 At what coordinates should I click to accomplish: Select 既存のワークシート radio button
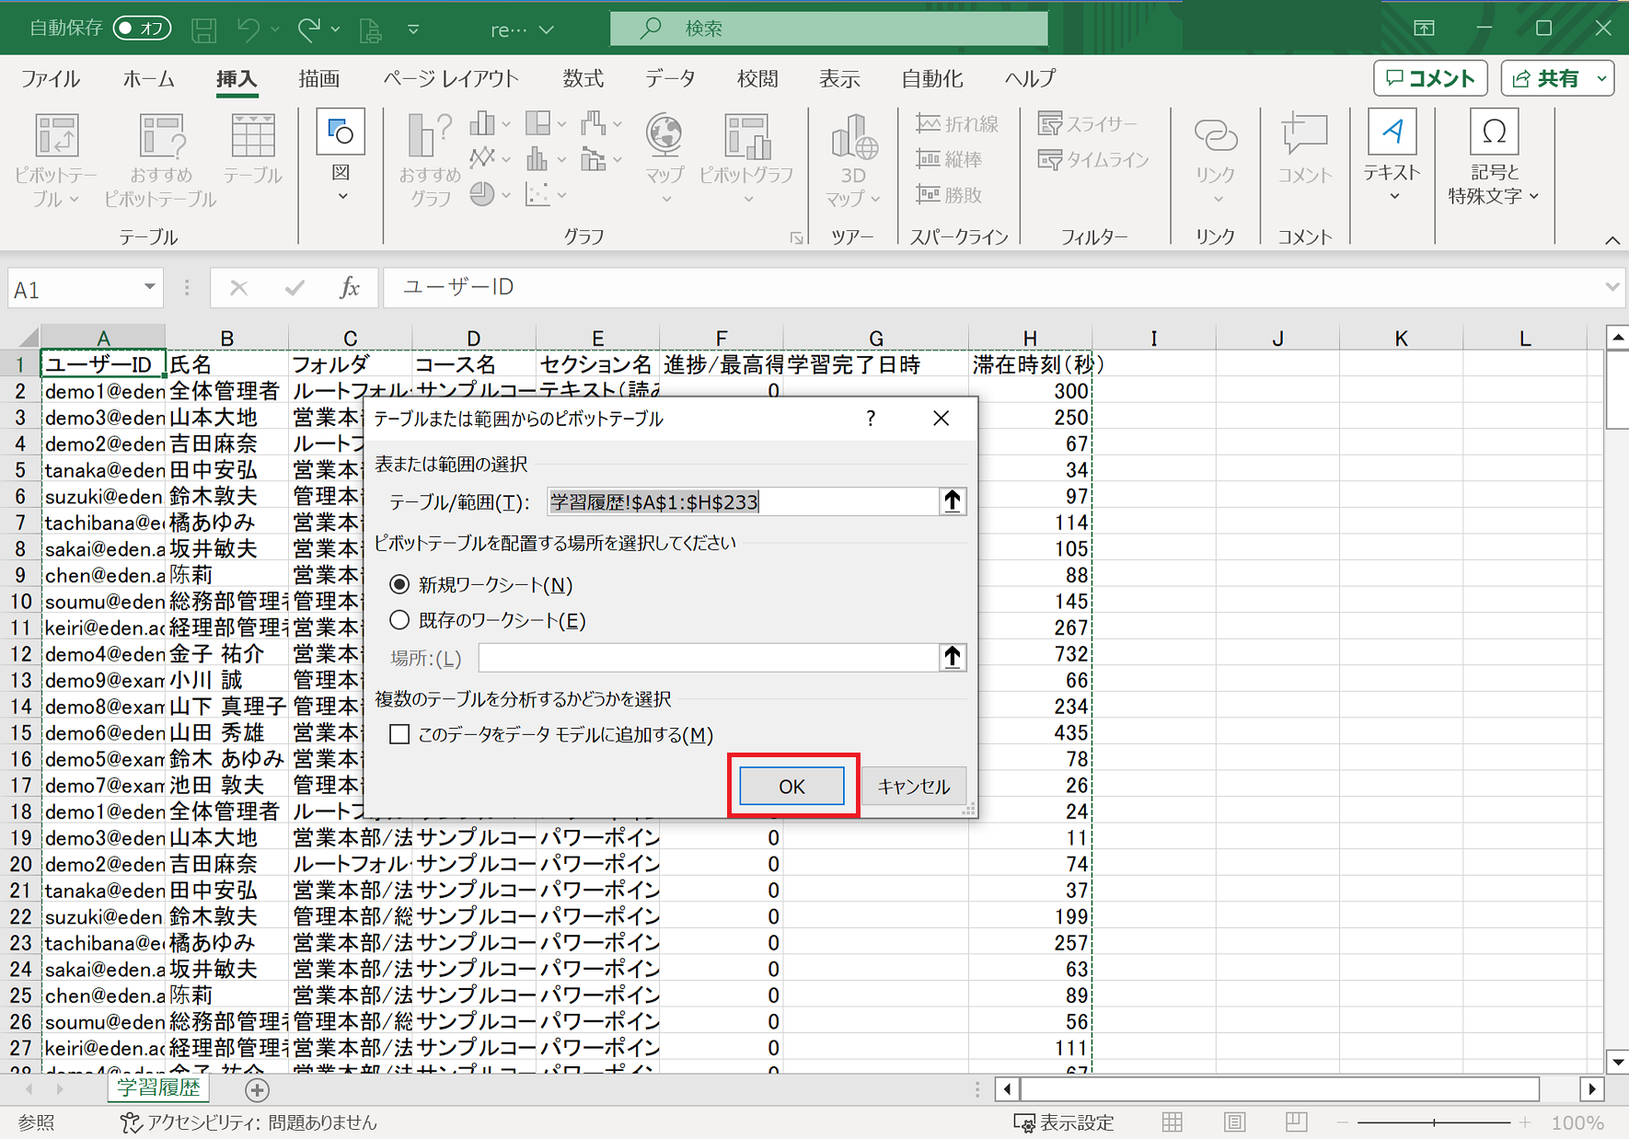tap(399, 620)
